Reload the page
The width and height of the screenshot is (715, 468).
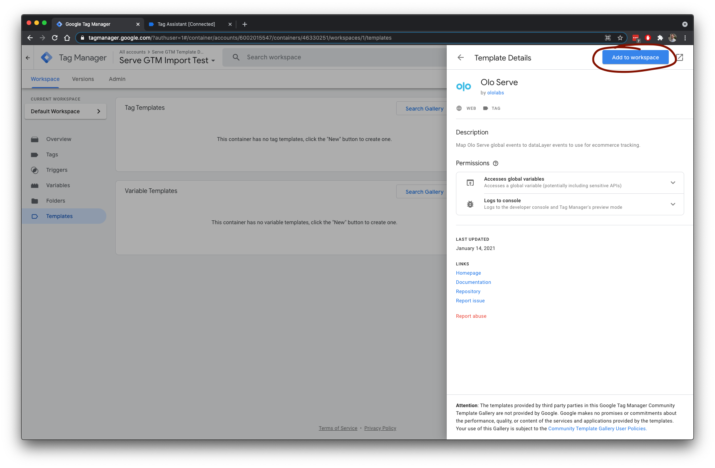pos(55,38)
